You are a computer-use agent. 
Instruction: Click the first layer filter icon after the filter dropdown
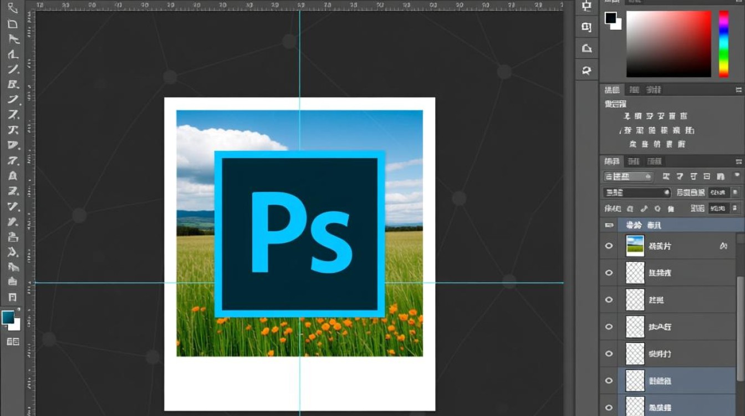pos(666,176)
